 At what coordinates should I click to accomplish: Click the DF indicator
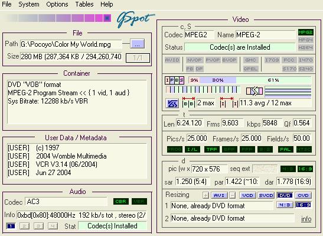pyautogui.click(x=199, y=69)
